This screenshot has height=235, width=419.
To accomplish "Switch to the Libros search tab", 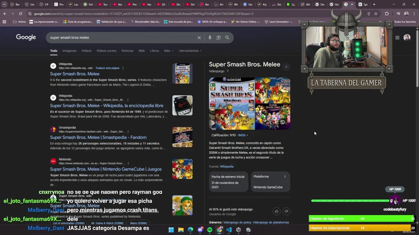I will click(x=155, y=51).
